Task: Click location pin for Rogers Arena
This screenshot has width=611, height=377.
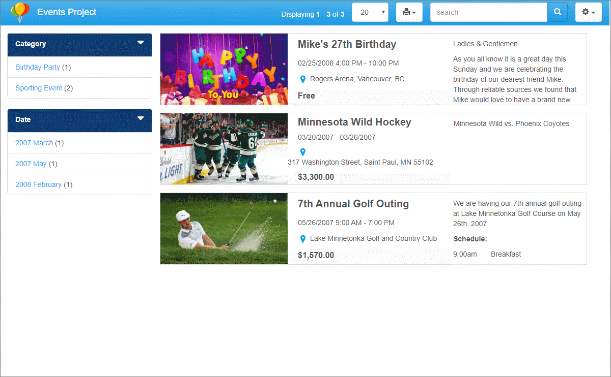Action: (303, 79)
